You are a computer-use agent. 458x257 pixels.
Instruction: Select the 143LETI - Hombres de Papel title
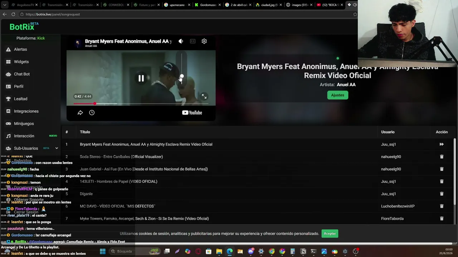tap(118, 181)
